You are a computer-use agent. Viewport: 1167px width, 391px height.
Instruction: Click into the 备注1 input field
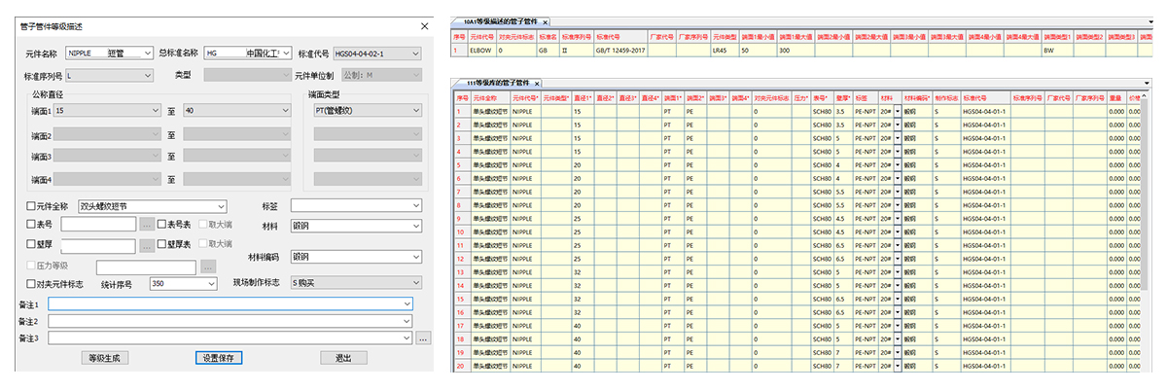pos(231,303)
